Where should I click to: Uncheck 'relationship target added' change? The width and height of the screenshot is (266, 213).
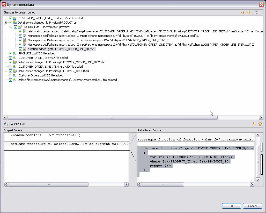20,31
